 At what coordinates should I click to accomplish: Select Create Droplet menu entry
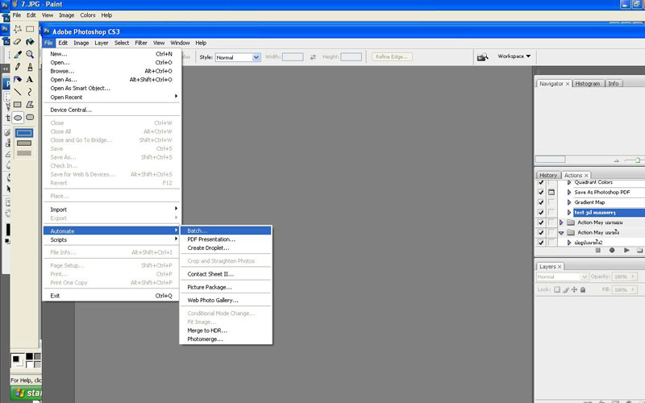click(x=226, y=248)
